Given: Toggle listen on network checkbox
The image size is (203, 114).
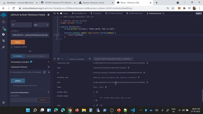Looking at the screenshot, I should (x=67, y=59).
